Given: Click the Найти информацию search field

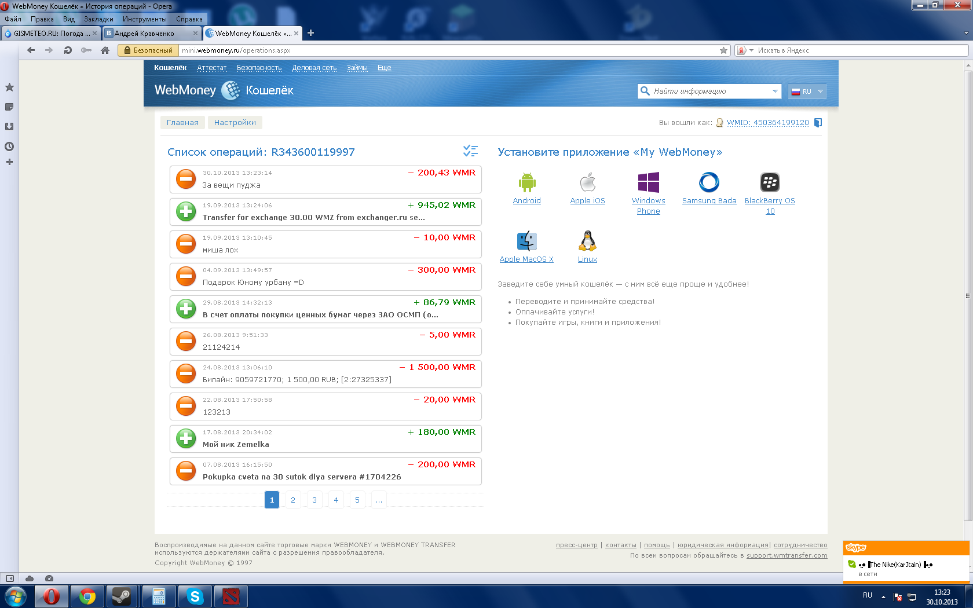Looking at the screenshot, I should point(709,91).
